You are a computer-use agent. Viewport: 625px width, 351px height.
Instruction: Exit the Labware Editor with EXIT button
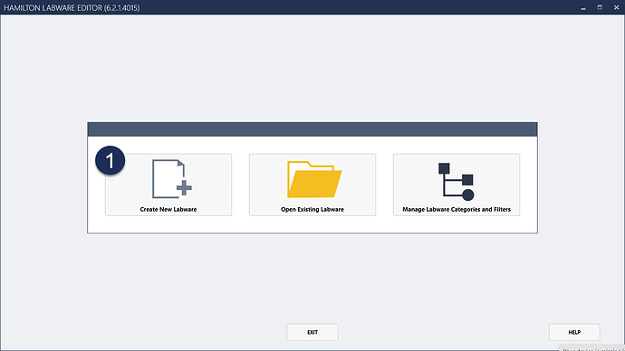click(x=312, y=332)
